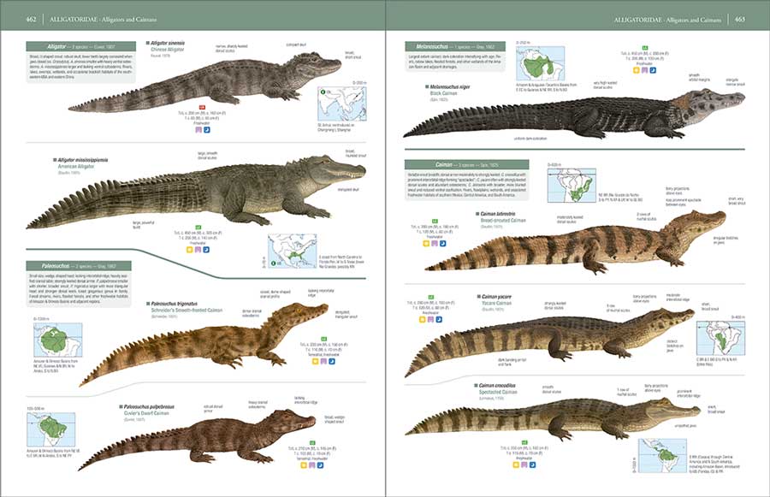Open the Cuvier's Dwarf Caiman range map
This screenshot has height=497, width=770.
(x=50, y=429)
